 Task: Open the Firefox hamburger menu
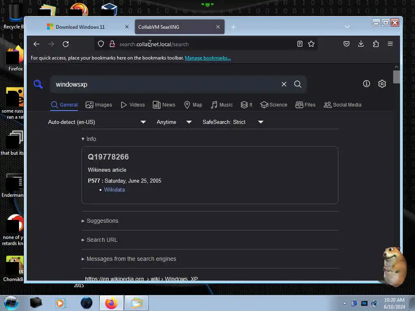(x=390, y=44)
